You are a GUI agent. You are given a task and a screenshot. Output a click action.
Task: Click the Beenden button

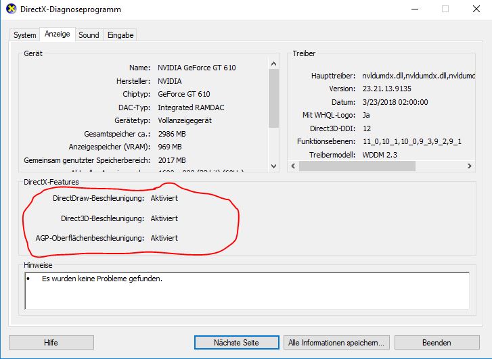(437, 342)
